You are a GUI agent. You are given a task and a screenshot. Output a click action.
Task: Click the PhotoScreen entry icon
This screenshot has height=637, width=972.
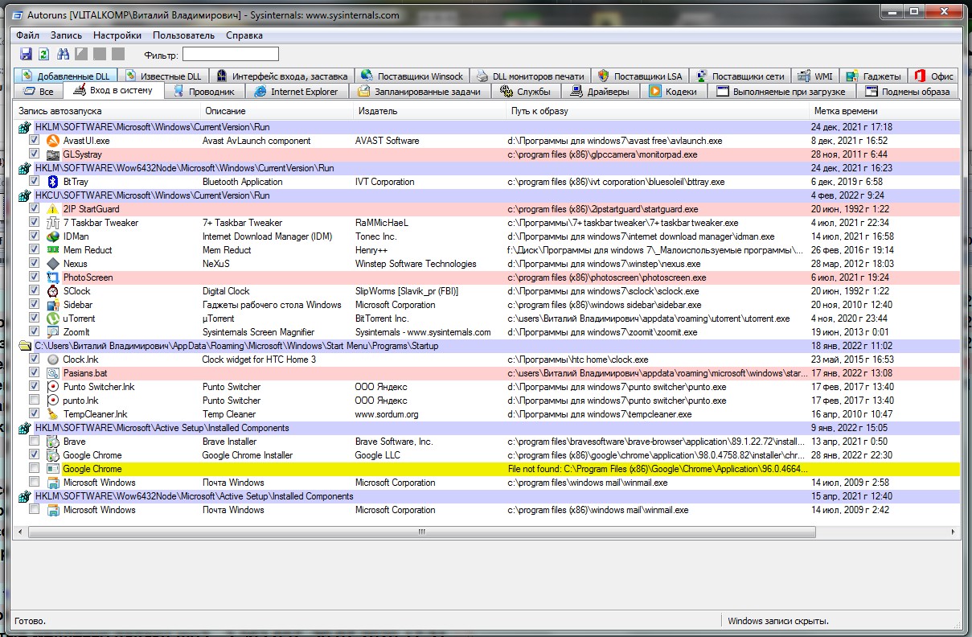pyautogui.click(x=53, y=277)
